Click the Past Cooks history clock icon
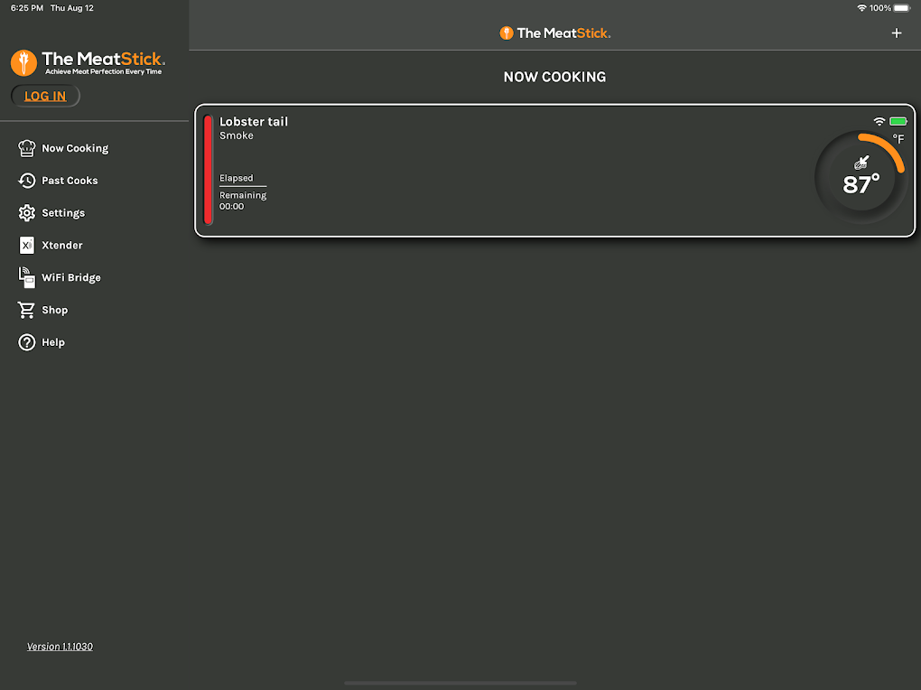This screenshot has height=690, width=921. coord(26,181)
